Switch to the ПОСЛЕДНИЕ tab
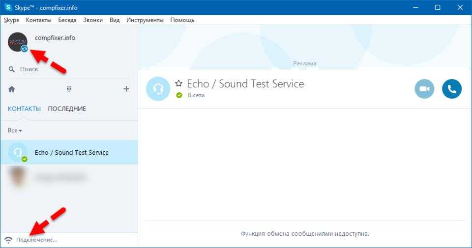This screenshot has height=248, width=472. coord(67,109)
